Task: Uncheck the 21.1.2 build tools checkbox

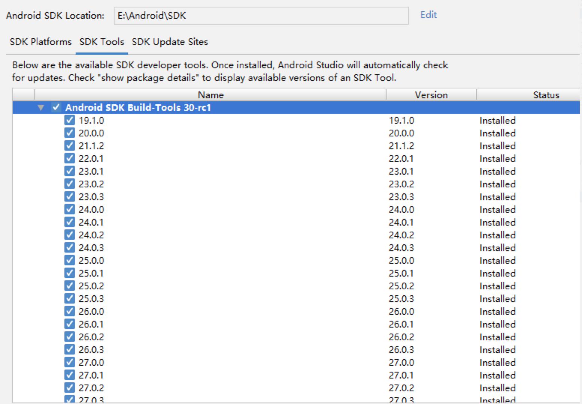Action: point(69,146)
